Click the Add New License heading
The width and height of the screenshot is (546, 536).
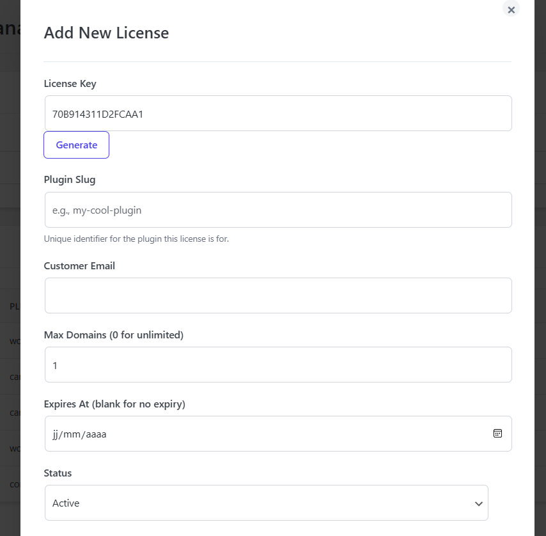click(106, 33)
